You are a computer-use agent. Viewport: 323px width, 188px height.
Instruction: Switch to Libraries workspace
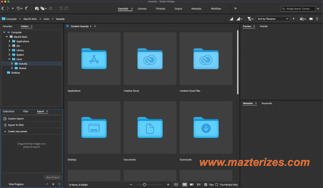142,9
